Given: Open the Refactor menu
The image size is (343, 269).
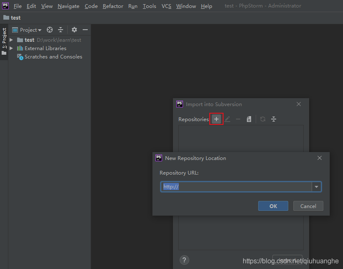Looking at the screenshot, I should click(113, 6).
